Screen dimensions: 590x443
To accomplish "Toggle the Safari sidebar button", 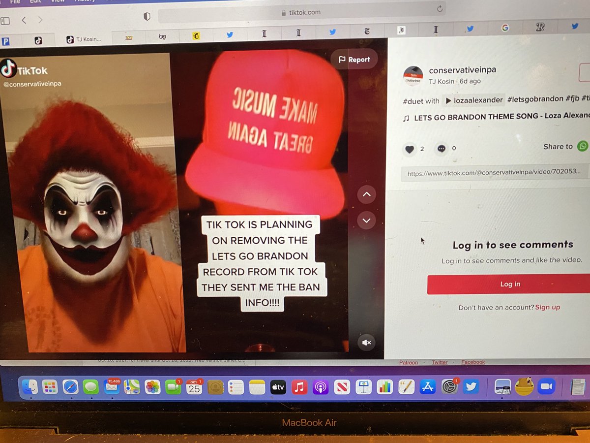I will click(x=5, y=21).
